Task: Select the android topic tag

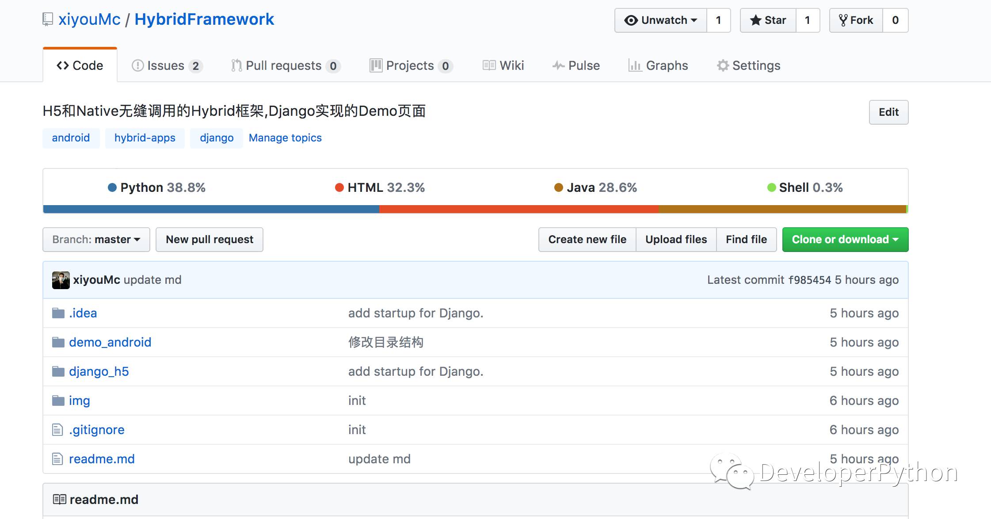Action: click(71, 138)
